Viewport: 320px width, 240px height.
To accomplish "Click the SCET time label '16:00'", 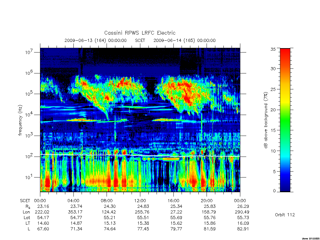I will tap(173, 201).
